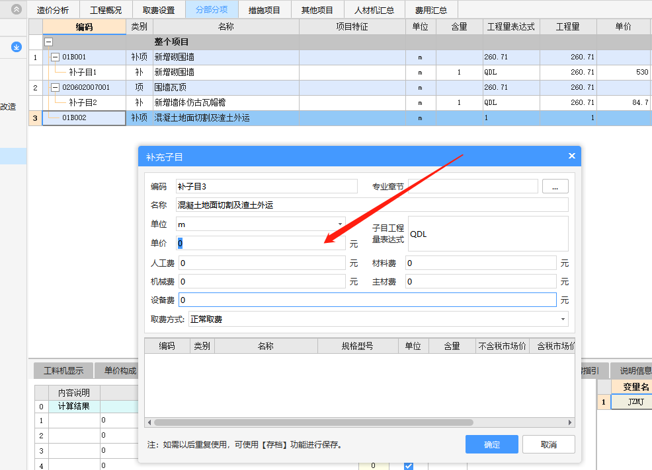Click the 专业章节 input field

(x=473, y=186)
